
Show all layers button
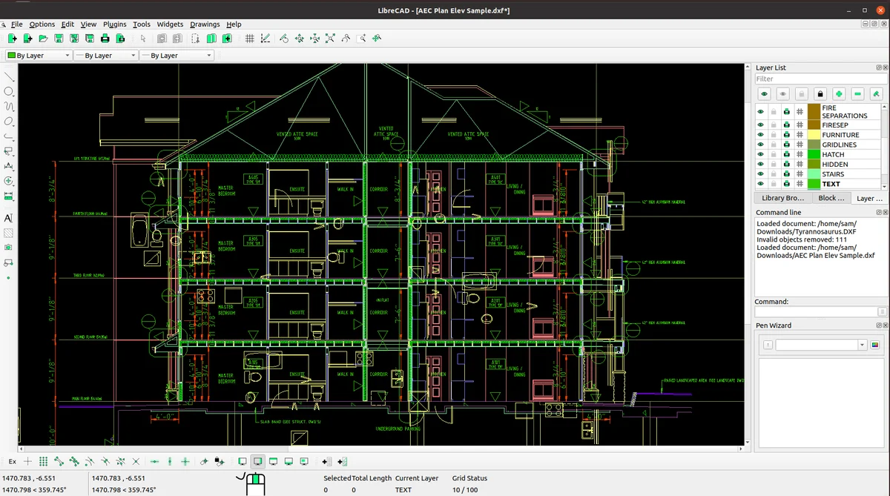764,94
